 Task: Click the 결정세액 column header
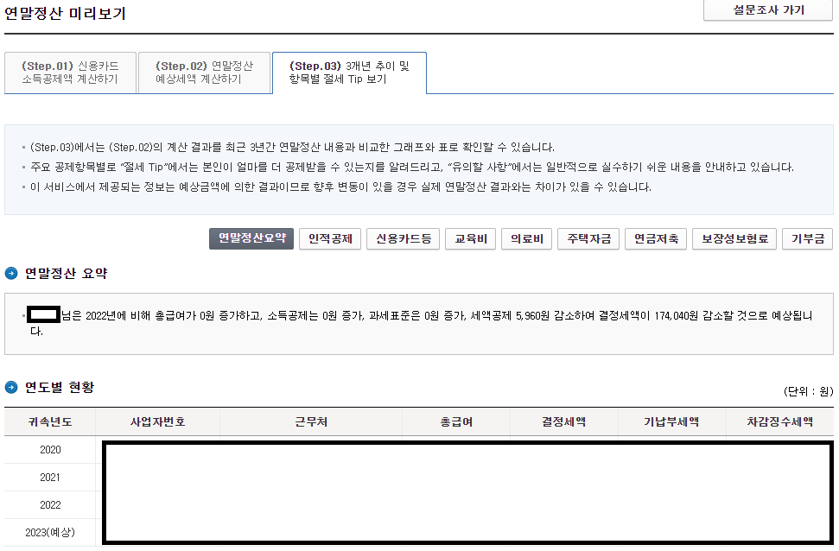coord(563,421)
